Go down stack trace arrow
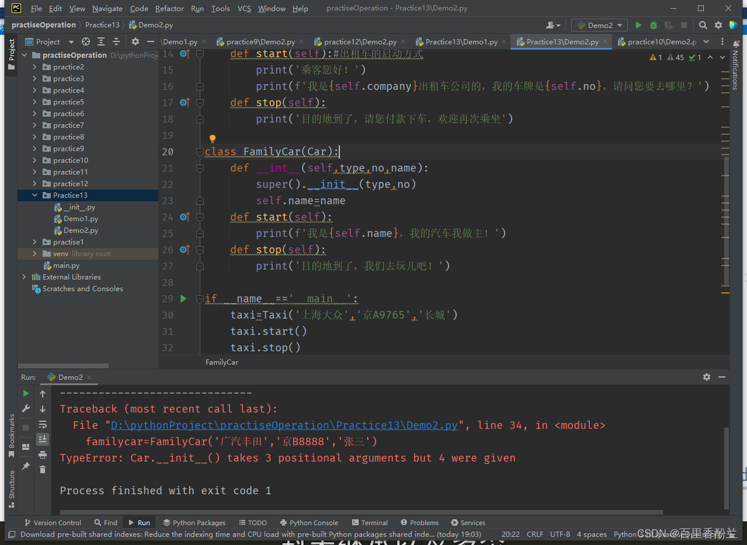The width and height of the screenshot is (747, 545). (43, 409)
